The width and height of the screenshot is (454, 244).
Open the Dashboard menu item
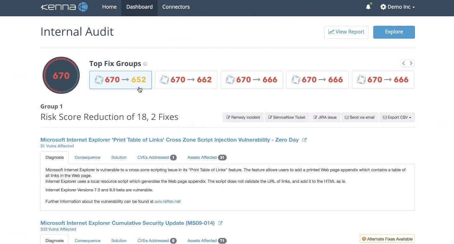point(139,7)
